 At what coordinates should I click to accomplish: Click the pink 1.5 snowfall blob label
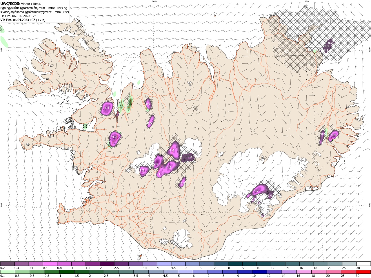pos(107,108)
